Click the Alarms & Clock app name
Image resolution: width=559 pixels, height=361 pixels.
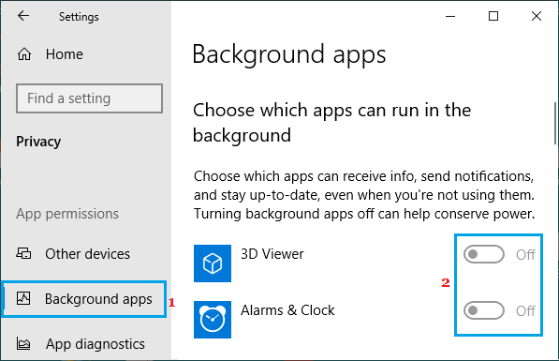[287, 310]
